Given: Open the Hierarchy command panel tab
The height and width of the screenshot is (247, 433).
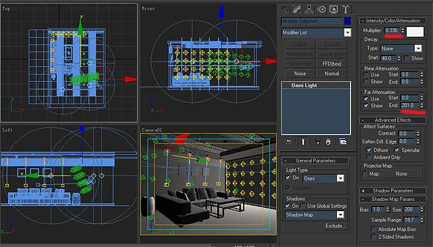Looking at the screenshot, I should coord(309,9).
